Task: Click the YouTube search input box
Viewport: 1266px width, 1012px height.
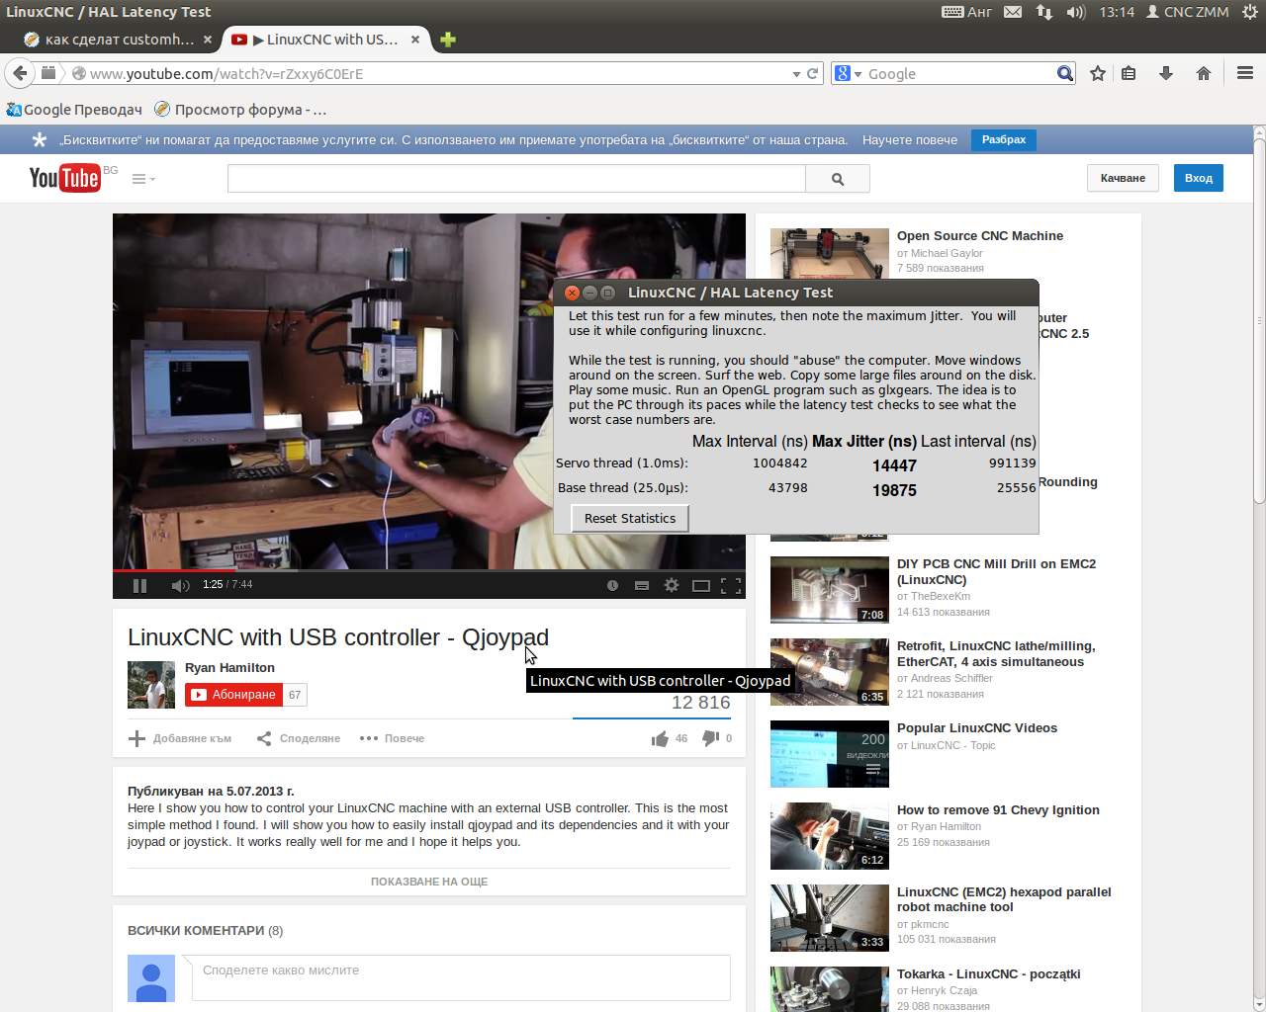Action: [516, 179]
